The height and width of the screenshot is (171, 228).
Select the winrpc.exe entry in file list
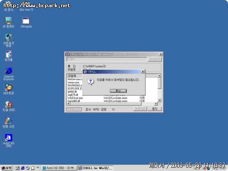pos(73,82)
